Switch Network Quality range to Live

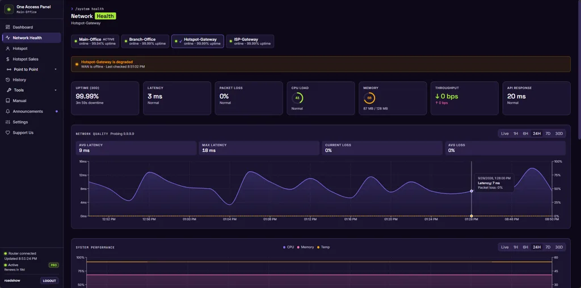[504, 134]
